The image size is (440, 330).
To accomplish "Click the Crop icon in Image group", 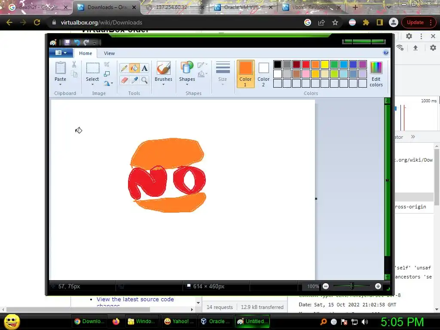I will (107, 64).
